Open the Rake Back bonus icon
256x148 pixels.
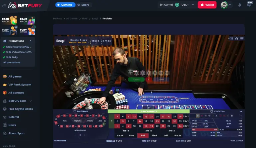tap(27, 20)
